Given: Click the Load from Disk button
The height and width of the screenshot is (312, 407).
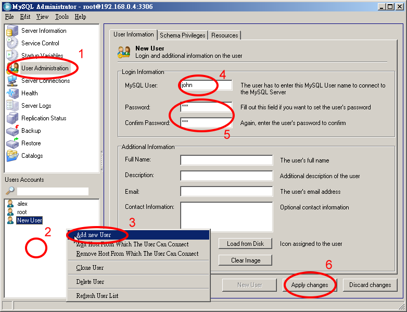Looking at the screenshot, I should 245,244.
